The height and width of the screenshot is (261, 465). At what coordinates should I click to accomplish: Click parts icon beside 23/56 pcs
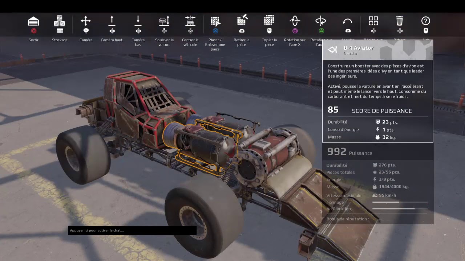click(375, 172)
